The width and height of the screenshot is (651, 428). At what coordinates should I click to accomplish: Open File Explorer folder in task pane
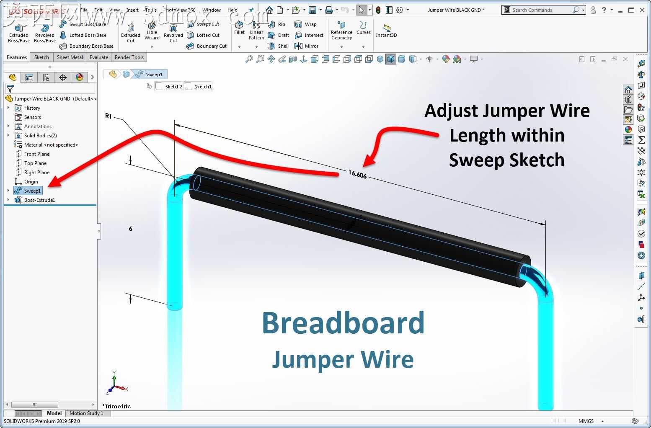pyautogui.click(x=628, y=110)
